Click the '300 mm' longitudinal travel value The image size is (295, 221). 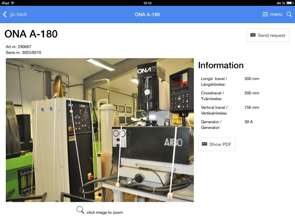point(252,79)
